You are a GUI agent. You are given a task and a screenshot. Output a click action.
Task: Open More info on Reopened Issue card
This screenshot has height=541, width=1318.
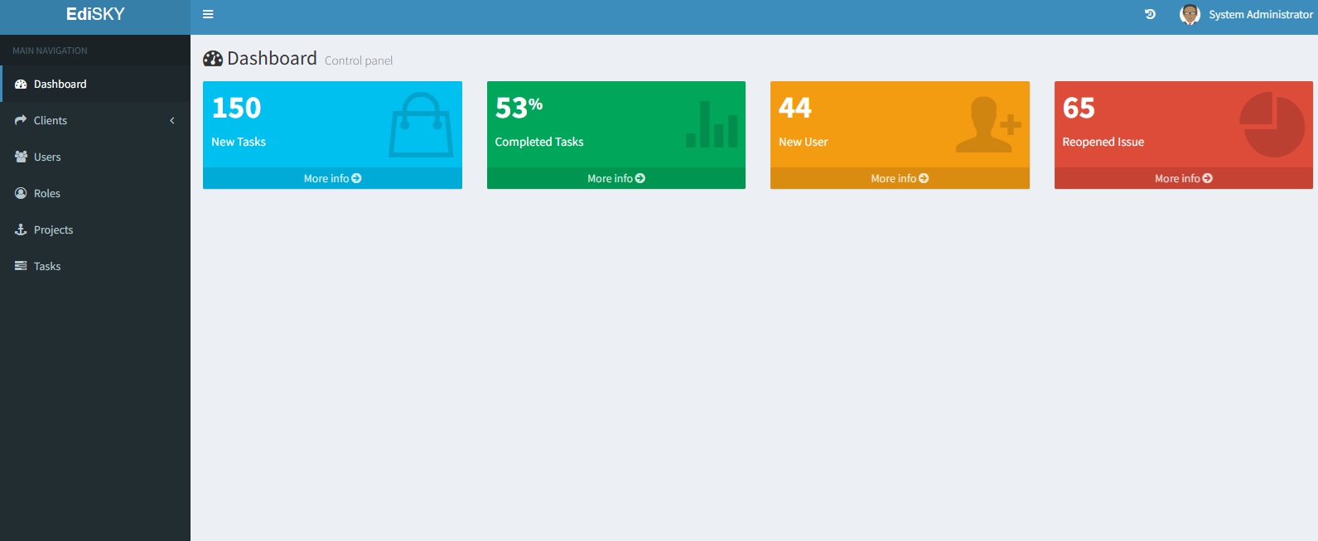click(1183, 178)
